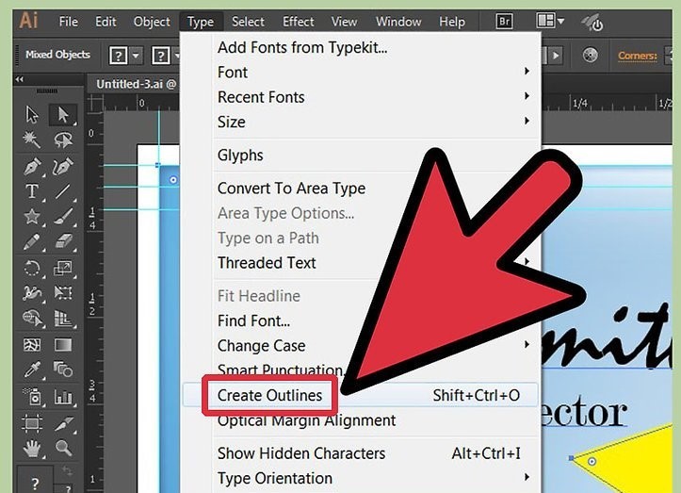Screen dimensions: 681x493
Task: Pick the Lasso tool
Action: pyautogui.click(x=63, y=140)
